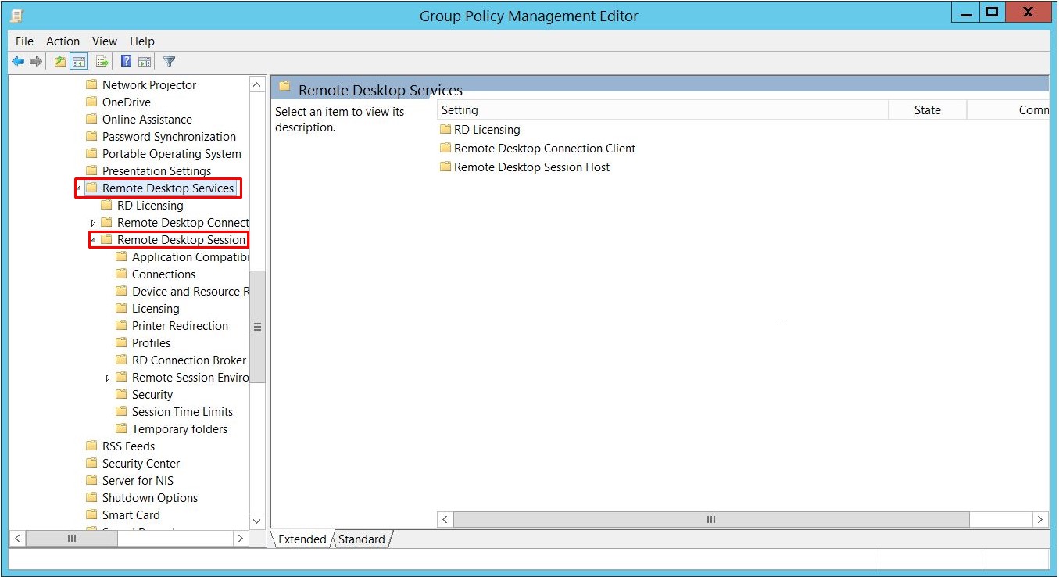1059x577 pixels.
Task: Click the OneDrive folder icon in tree
Action: [91, 102]
